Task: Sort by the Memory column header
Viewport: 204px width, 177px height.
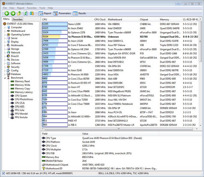Action: click(170, 20)
